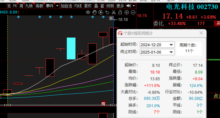Open the 终止时间 date dropdown

tap(171, 52)
